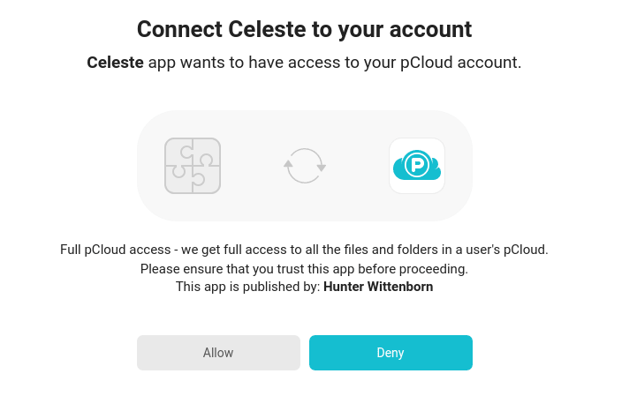Click the 'Please ensure that you trust' warning

click(304, 268)
